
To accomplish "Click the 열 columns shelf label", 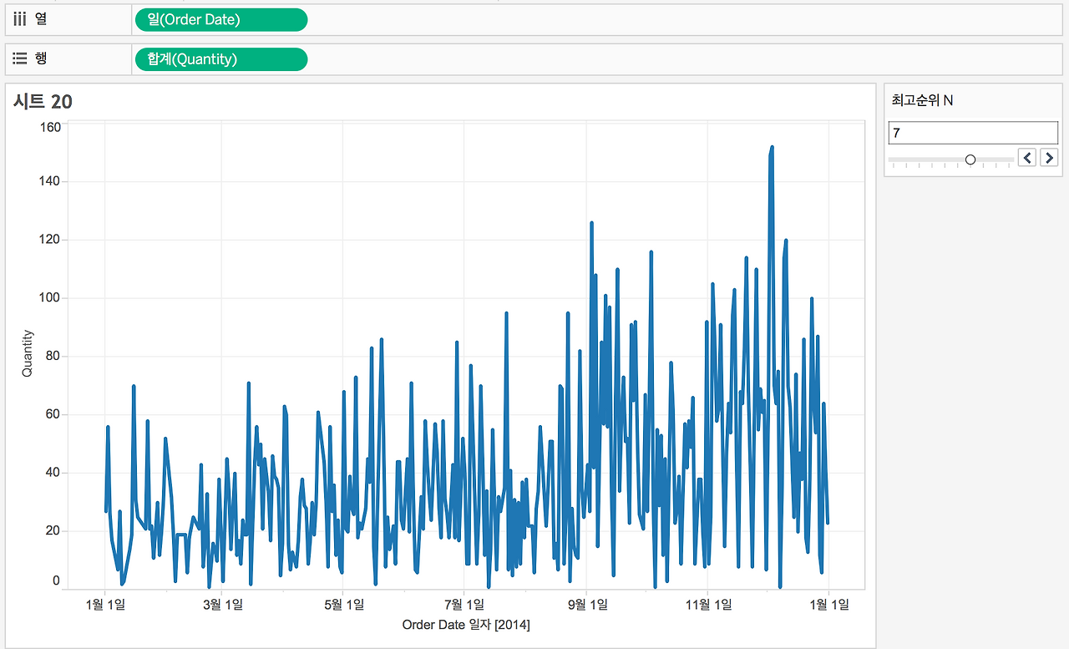I will click(41, 18).
